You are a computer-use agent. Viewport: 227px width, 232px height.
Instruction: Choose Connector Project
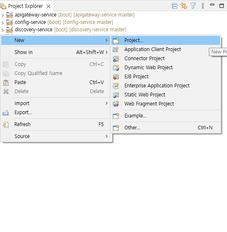pyautogui.click(x=166, y=59)
